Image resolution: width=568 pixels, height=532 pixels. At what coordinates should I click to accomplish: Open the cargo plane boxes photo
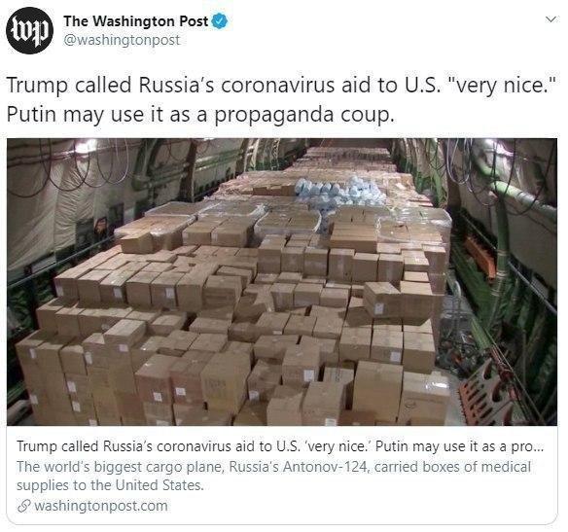282,282
